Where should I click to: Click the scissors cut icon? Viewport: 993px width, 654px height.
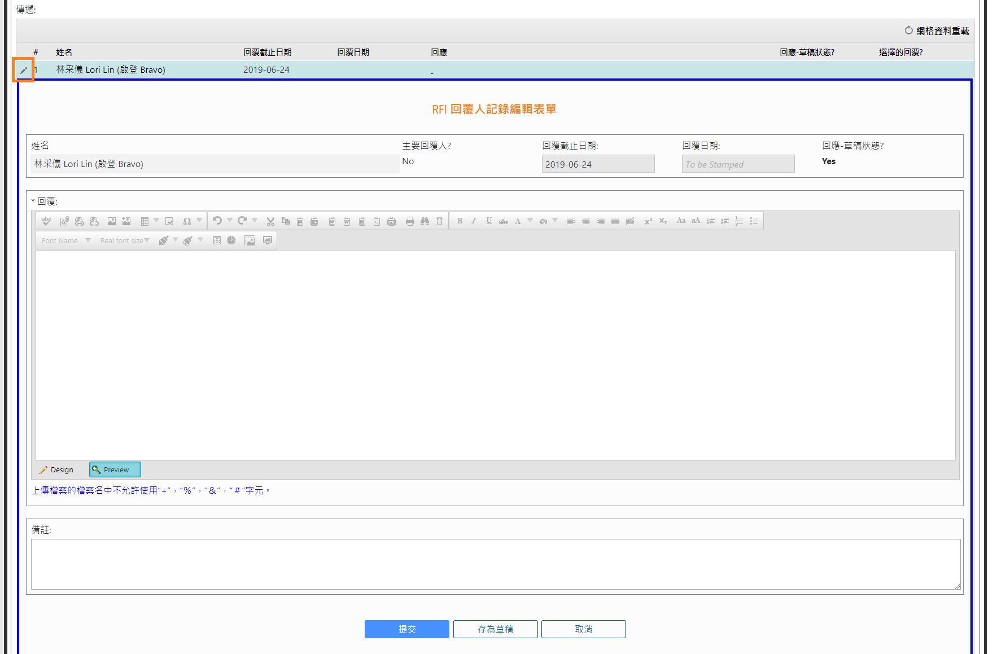tap(270, 221)
